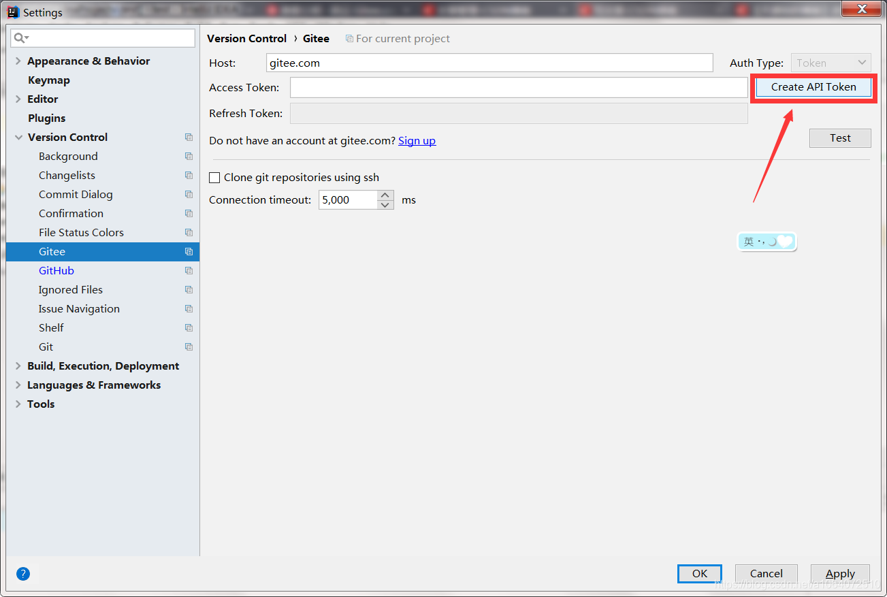Click project icon next to Git row
The width and height of the screenshot is (887, 597).
[x=189, y=347]
